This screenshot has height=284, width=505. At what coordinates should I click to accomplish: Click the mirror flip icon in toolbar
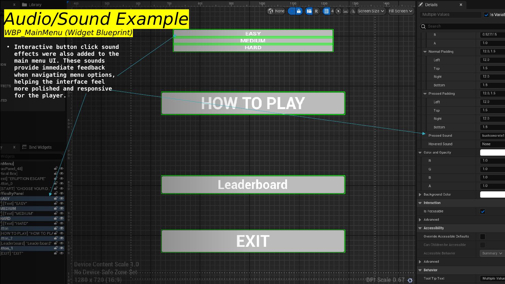click(353, 11)
